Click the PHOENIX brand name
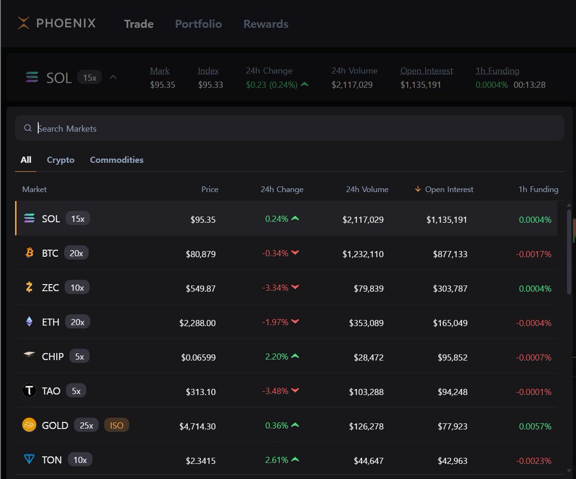Image resolution: width=576 pixels, height=479 pixels. click(66, 23)
